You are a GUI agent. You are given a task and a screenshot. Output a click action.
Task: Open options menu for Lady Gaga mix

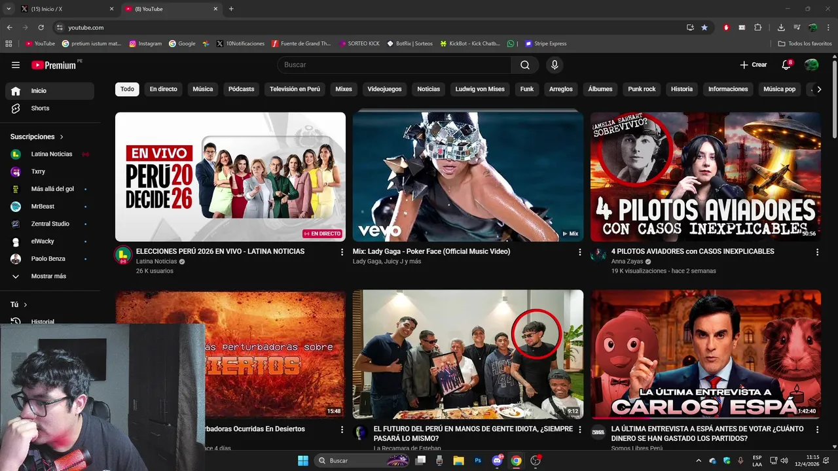click(x=579, y=252)
